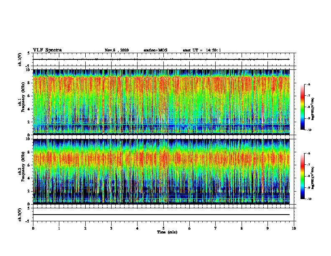This screenshot has width=331, height=256.
Task: Click the "8" tick on ch.1 frequency axis
Action: (x=29, y=83)
